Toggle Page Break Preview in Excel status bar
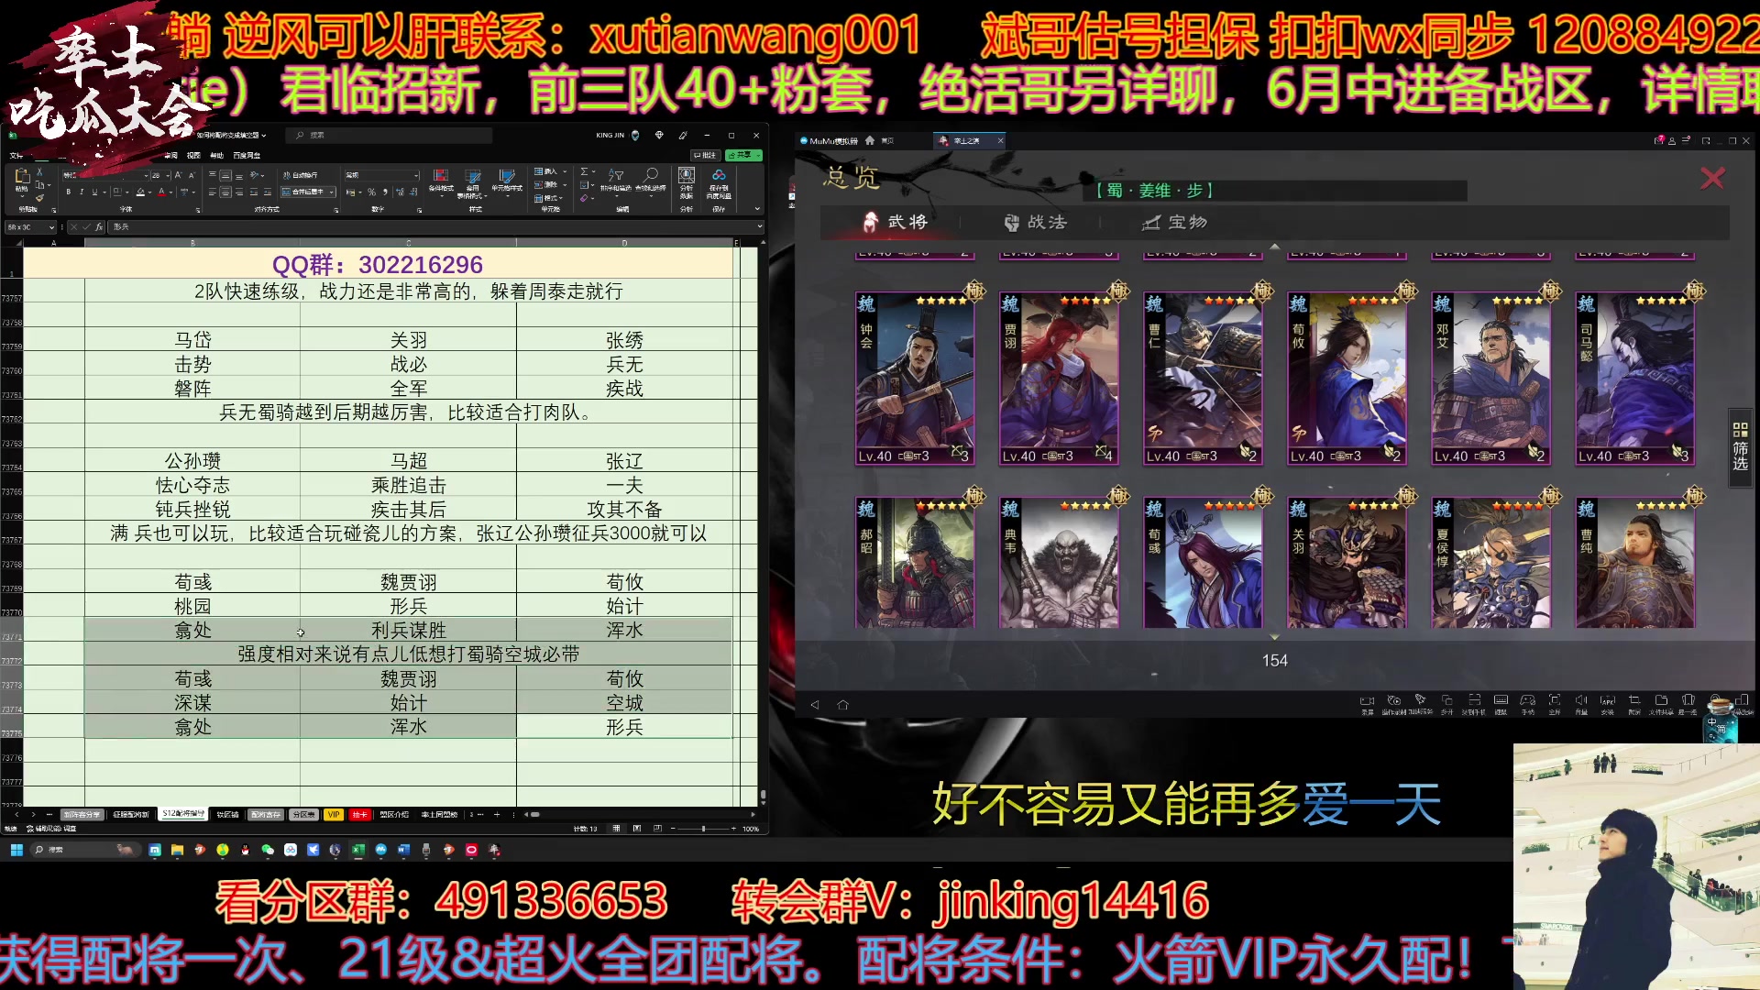 click(657, 828)
